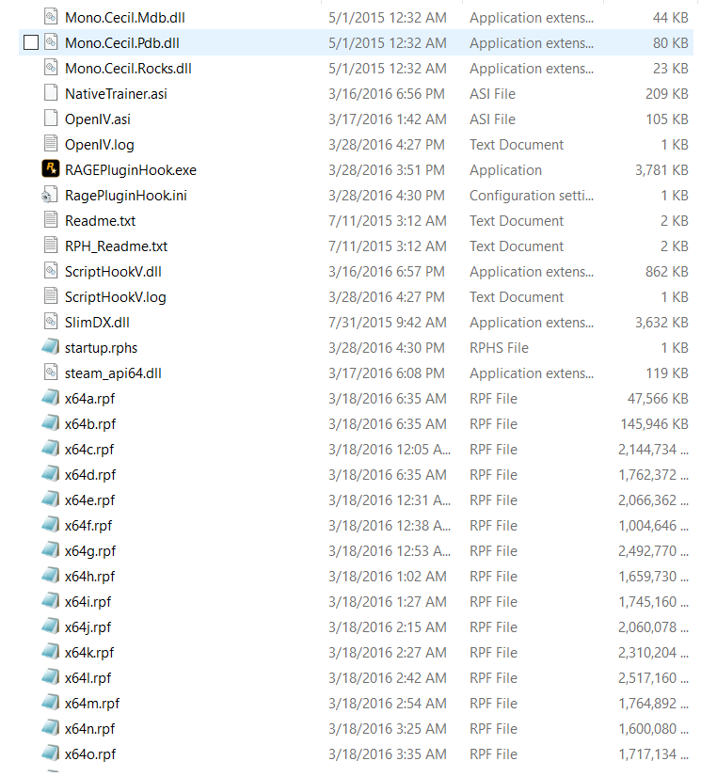This screenshot has width=717, height=777.
Task: Click the RagePluginHook.ini gear icon
Action: point(50,195)
